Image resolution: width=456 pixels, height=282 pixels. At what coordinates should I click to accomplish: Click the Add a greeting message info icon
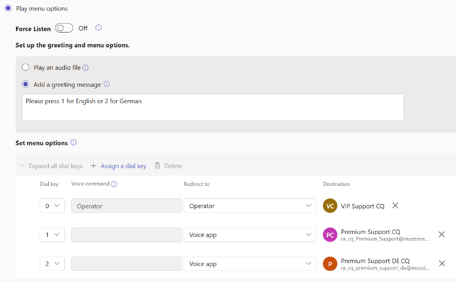click(x=106, y=84)
